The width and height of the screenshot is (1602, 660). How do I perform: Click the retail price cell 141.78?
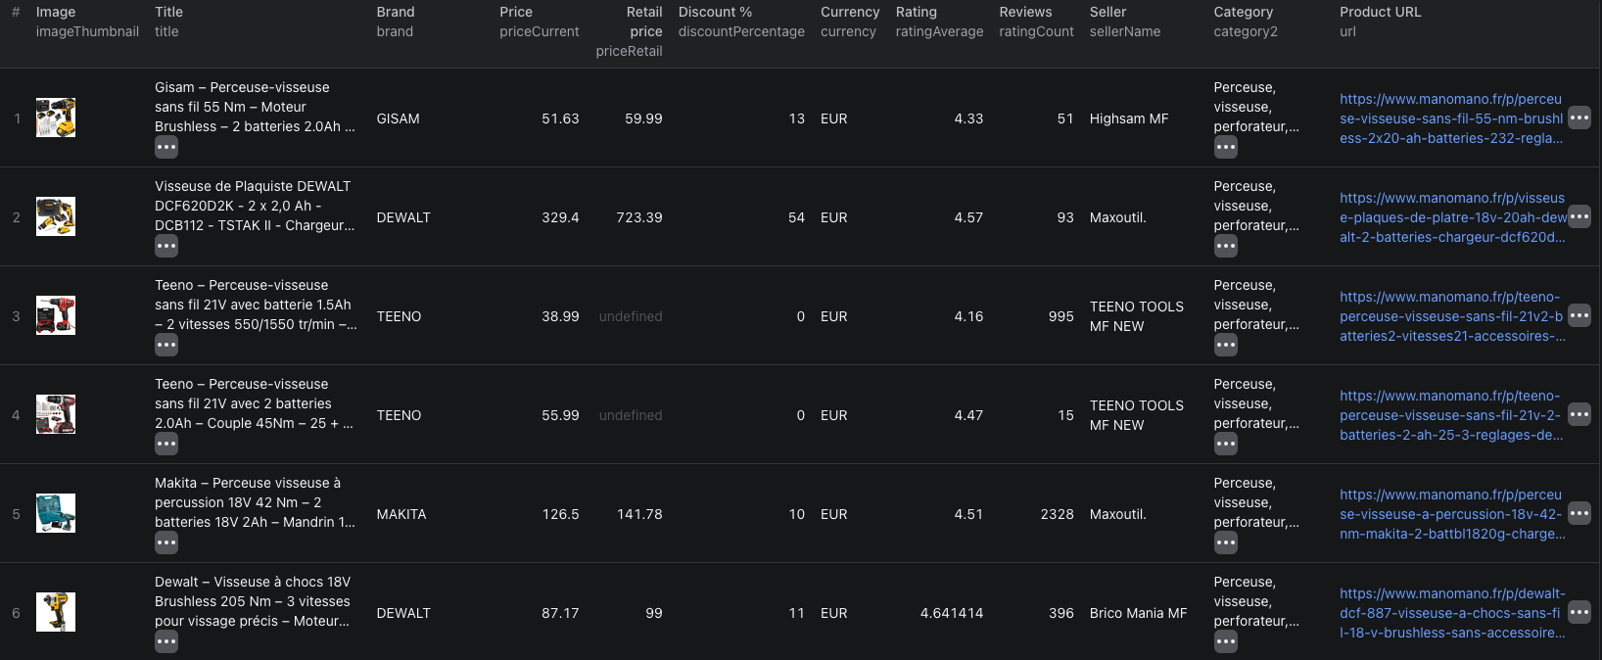tap(639, 514)
